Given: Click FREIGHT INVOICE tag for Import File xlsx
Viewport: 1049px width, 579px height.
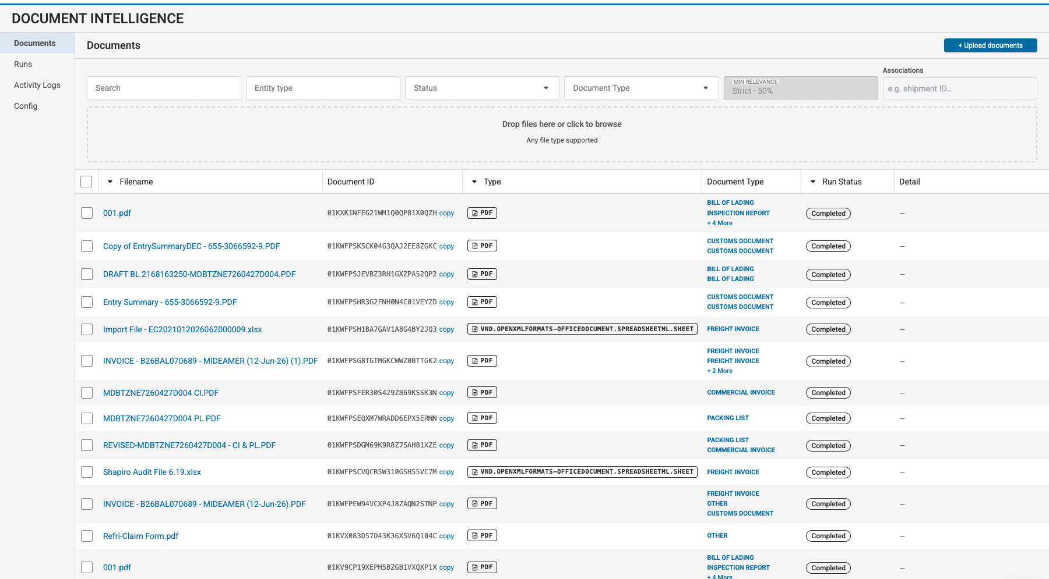Looking at the screenshot, I should point(733,329).
